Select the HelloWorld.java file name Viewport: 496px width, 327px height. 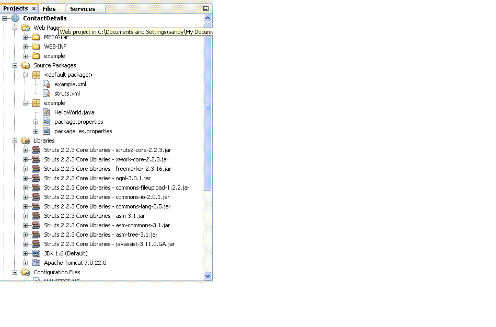point(74,112)
